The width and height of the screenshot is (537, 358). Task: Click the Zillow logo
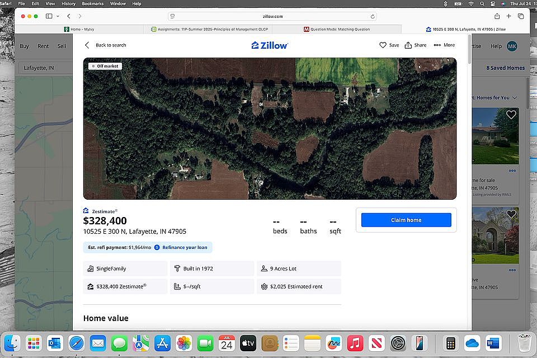coord(270,45)
